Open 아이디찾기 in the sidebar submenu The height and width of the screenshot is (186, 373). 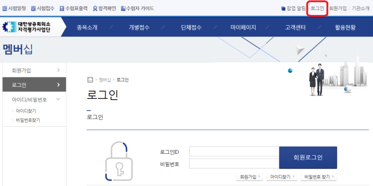click(26, 111)
